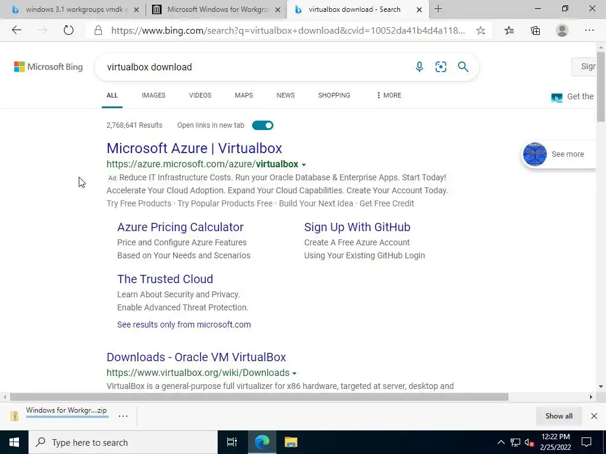Open Edge Settings and more menu
This screenshot has height=454, width=606.
tap(589, 30)
